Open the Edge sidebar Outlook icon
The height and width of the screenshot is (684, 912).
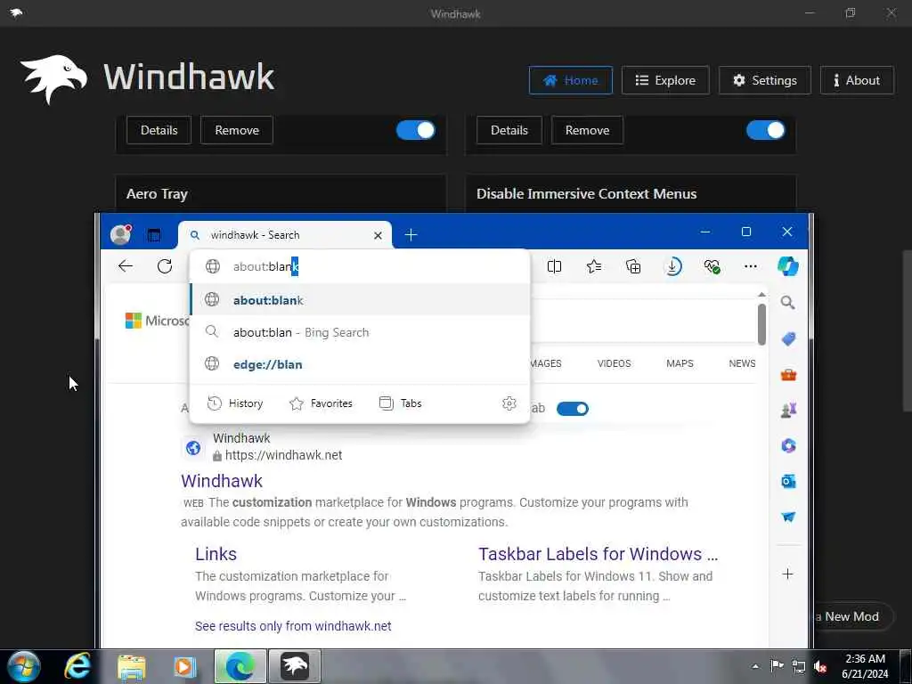click(x=788, y=482)
